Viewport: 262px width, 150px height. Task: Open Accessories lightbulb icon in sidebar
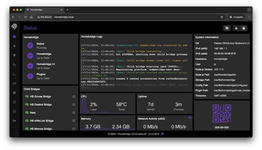(14, 55)
